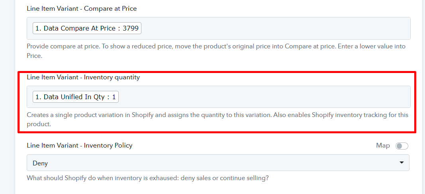
Task: Click the Deny text in the policy selector
Action: tap(40, 163)
